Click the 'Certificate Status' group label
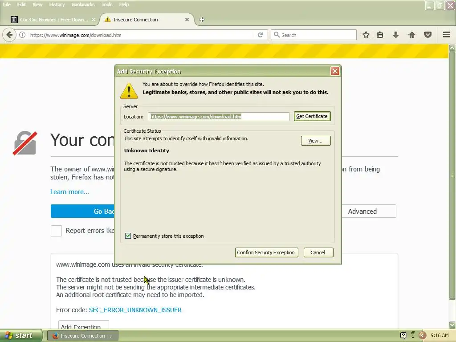Screen dimensions: 456x342 click(x=142, y=131)
